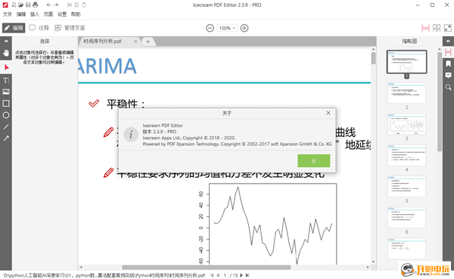Switch to 编辑 edit mode button
The width and height of the screenshot is (454, 279).
pyautogui.click(x=14, y=28)
